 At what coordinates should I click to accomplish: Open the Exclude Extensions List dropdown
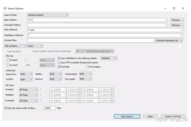click(169, 40)
